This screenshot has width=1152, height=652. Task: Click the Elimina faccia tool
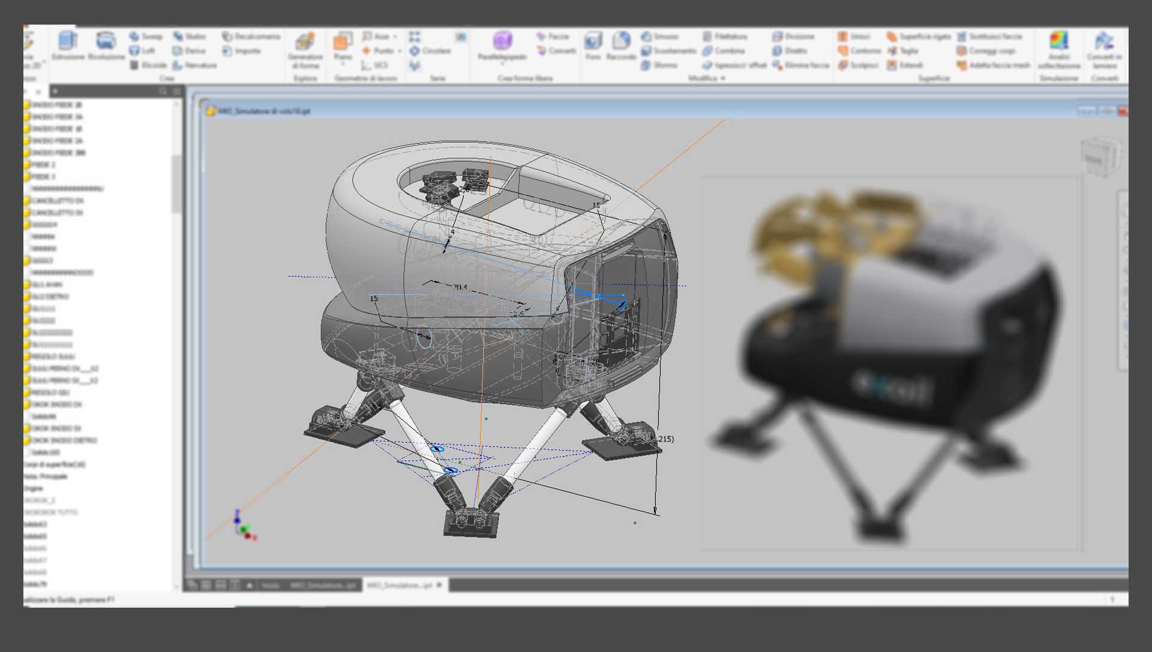tap(800, 65)
